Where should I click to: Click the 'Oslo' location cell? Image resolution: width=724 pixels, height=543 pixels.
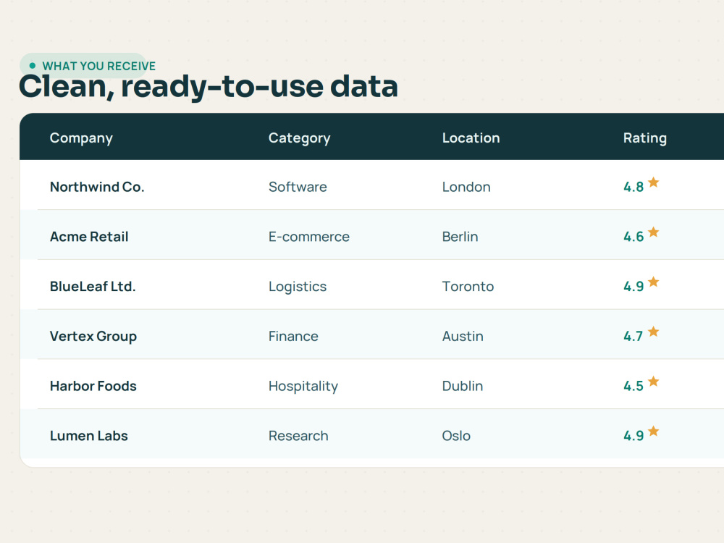(456, 437)
